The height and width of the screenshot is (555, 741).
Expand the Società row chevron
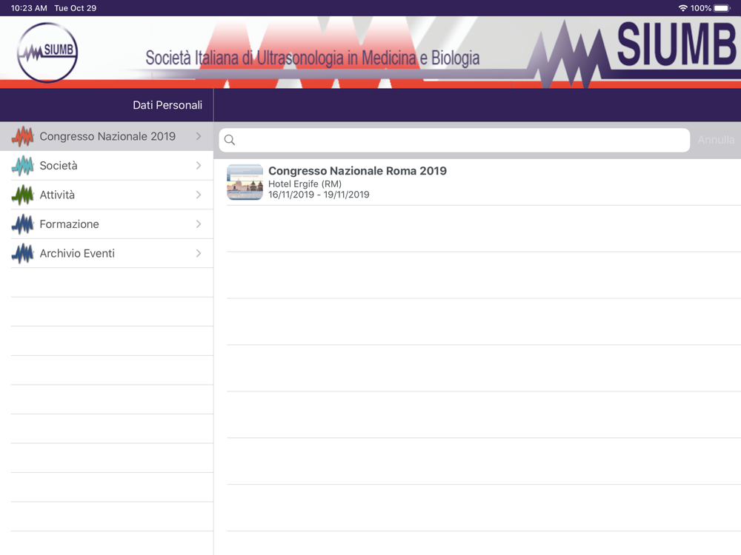click(199, 166)
